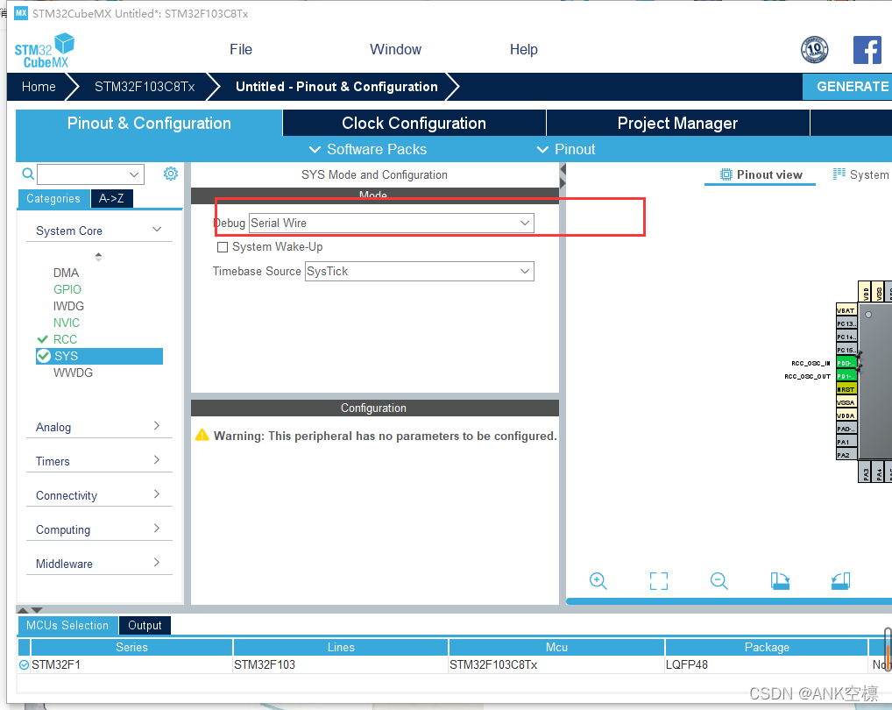Open the Facebook icon link
The height and width of the screenshot is (710, 892).
coord(867,50)
